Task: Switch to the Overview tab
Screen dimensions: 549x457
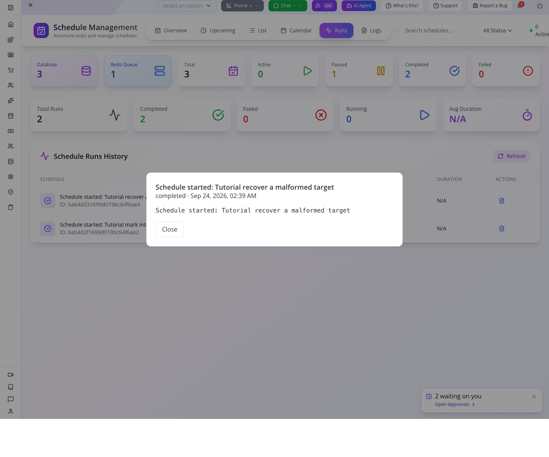Action: tap(171, 30)
